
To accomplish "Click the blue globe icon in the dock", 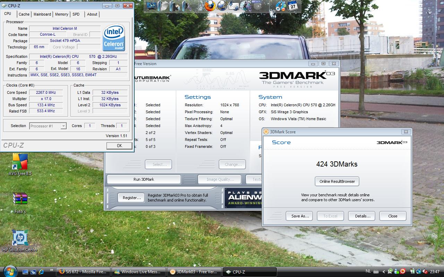I will click(x=222, y=6).
